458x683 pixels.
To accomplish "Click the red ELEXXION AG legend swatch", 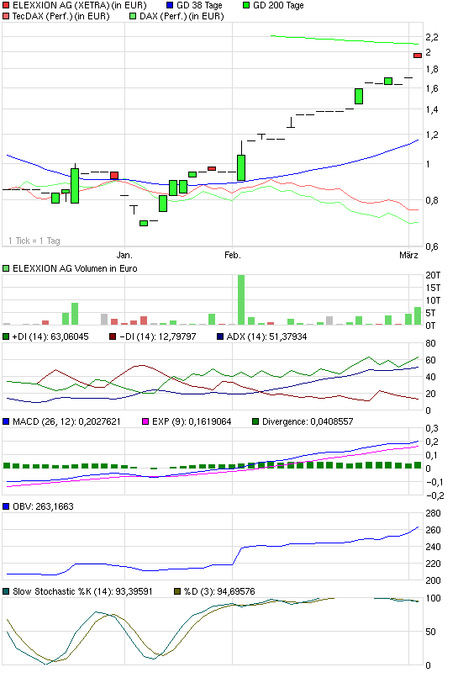I will (6, 6).
